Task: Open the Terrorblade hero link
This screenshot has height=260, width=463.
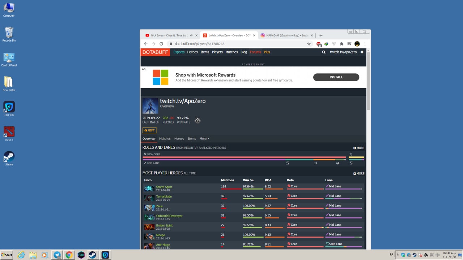Action: coord(164,196)
